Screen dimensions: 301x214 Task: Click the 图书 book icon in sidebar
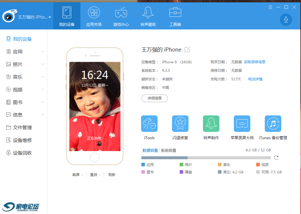[x=9, y=102]
